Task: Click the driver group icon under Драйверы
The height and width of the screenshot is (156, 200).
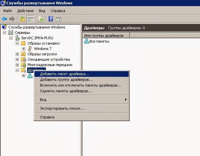Action: (30, 75)
